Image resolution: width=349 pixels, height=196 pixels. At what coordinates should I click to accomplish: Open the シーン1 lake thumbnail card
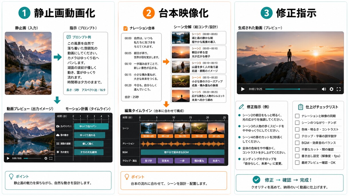click(199, 37)
